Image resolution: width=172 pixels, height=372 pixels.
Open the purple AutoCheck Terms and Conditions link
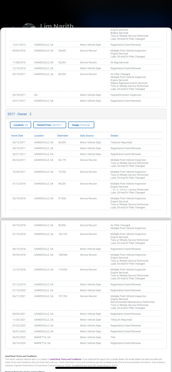(66, 359)
